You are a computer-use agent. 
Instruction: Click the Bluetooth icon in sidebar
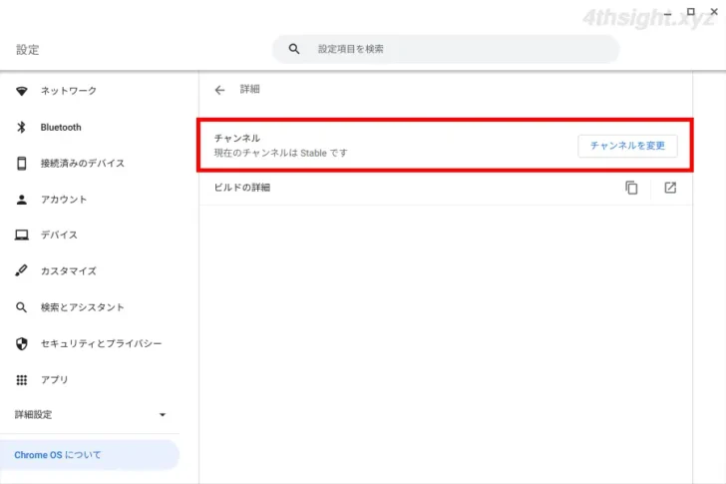(x=21, y=127)
